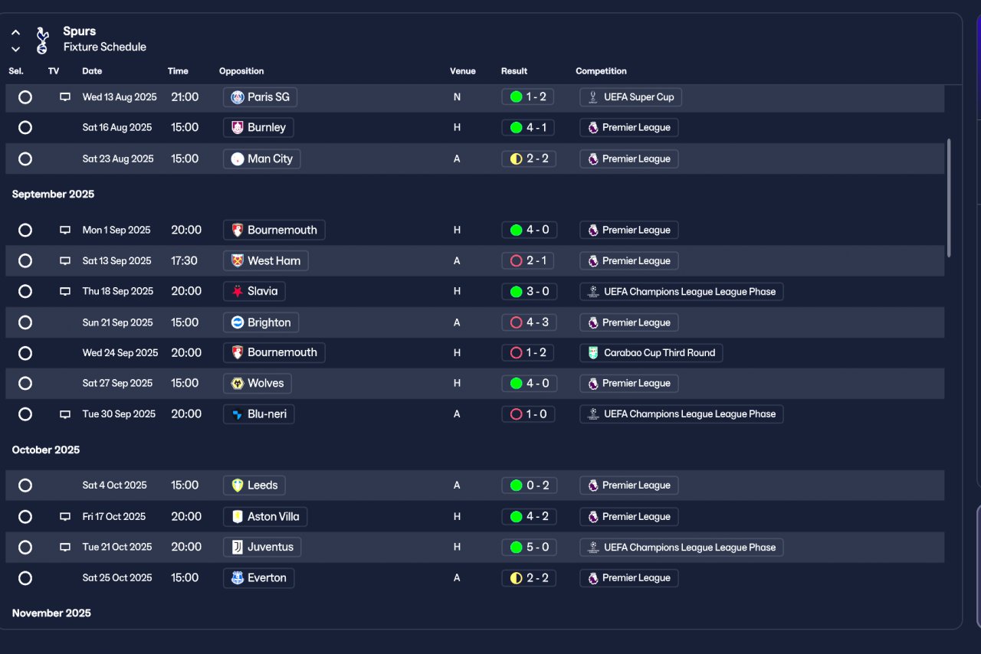Click the TV icon on West Ham row

65,260
